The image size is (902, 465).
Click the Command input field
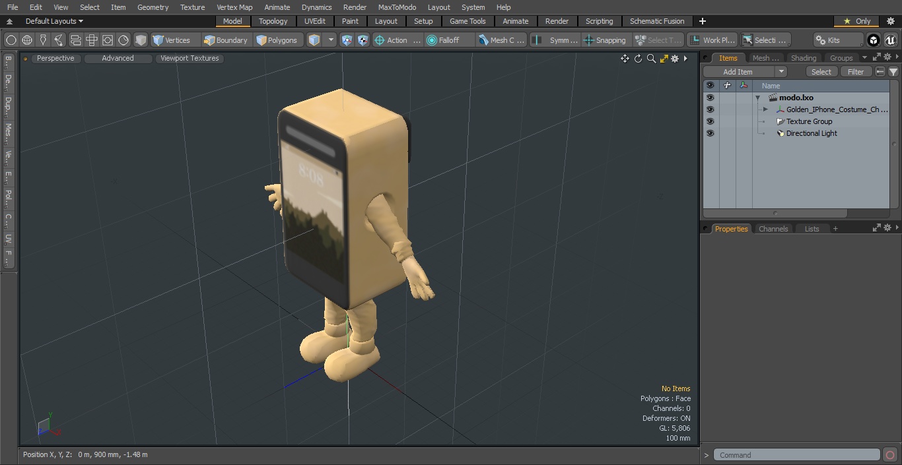coord(797,455)
